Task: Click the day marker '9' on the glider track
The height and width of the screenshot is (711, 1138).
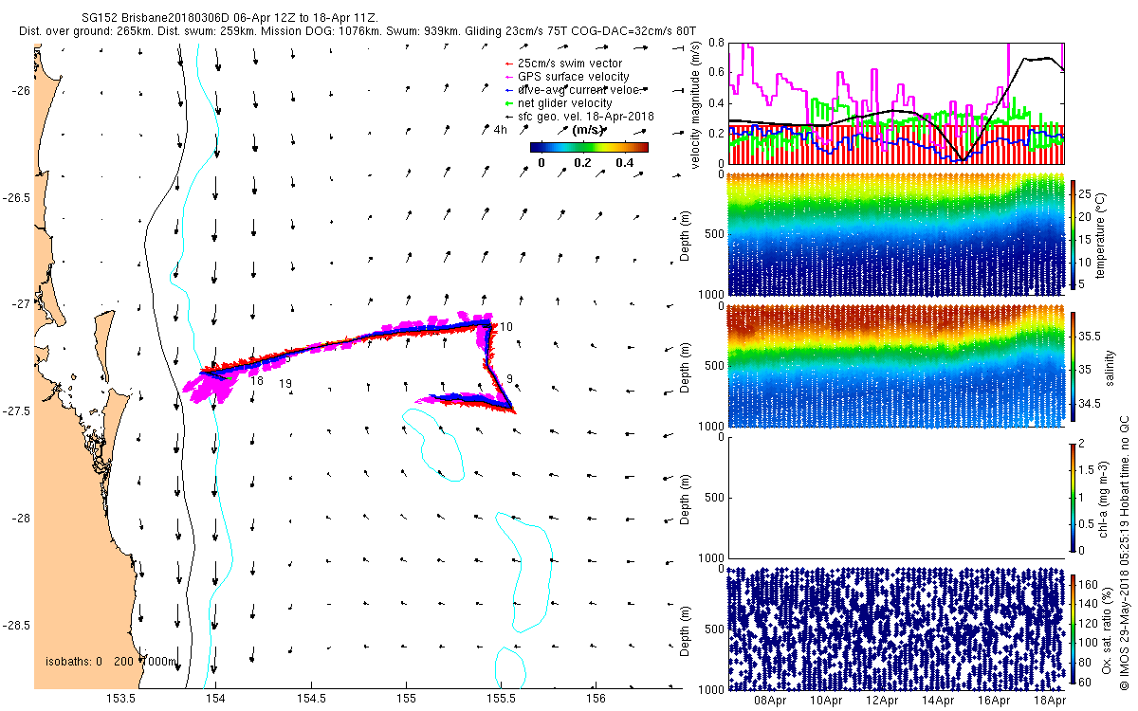Action: 510,379
